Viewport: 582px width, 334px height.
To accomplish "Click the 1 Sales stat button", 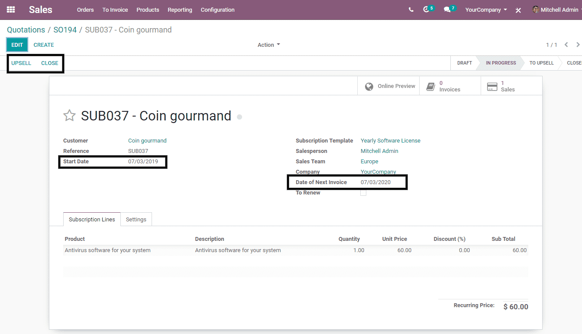I will click(x=511, y=86).
